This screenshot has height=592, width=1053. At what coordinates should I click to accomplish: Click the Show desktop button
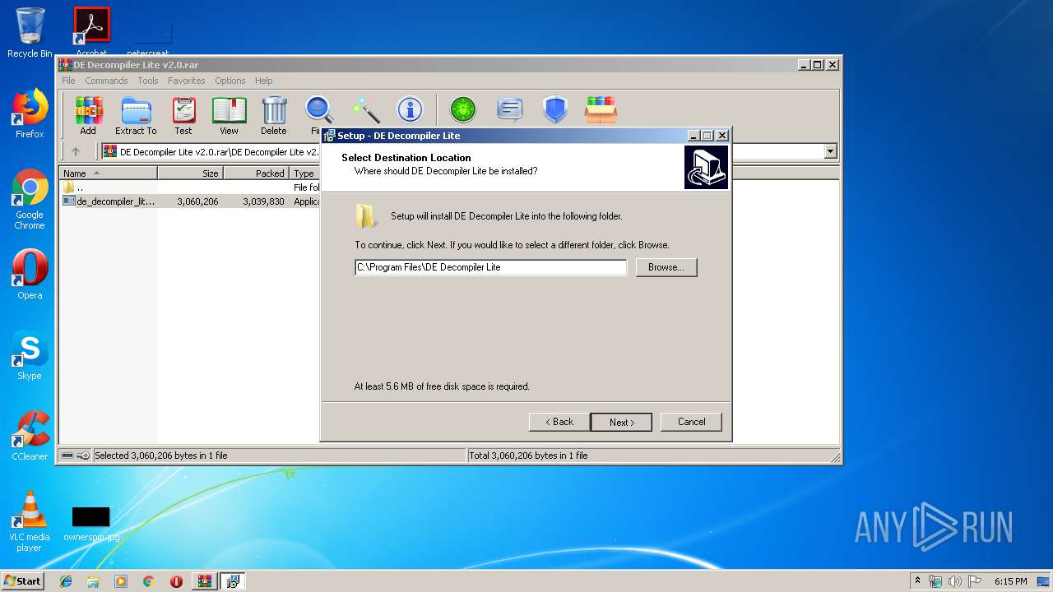pyautogui.click(x=1045, y=581)
